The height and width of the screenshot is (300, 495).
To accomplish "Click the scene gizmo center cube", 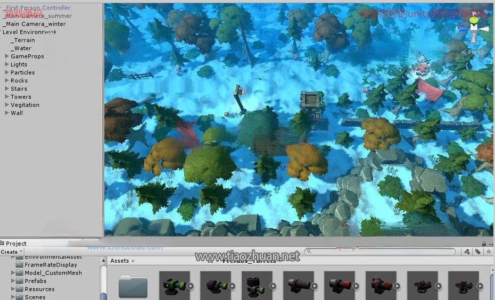I will [x=474, y=28].
